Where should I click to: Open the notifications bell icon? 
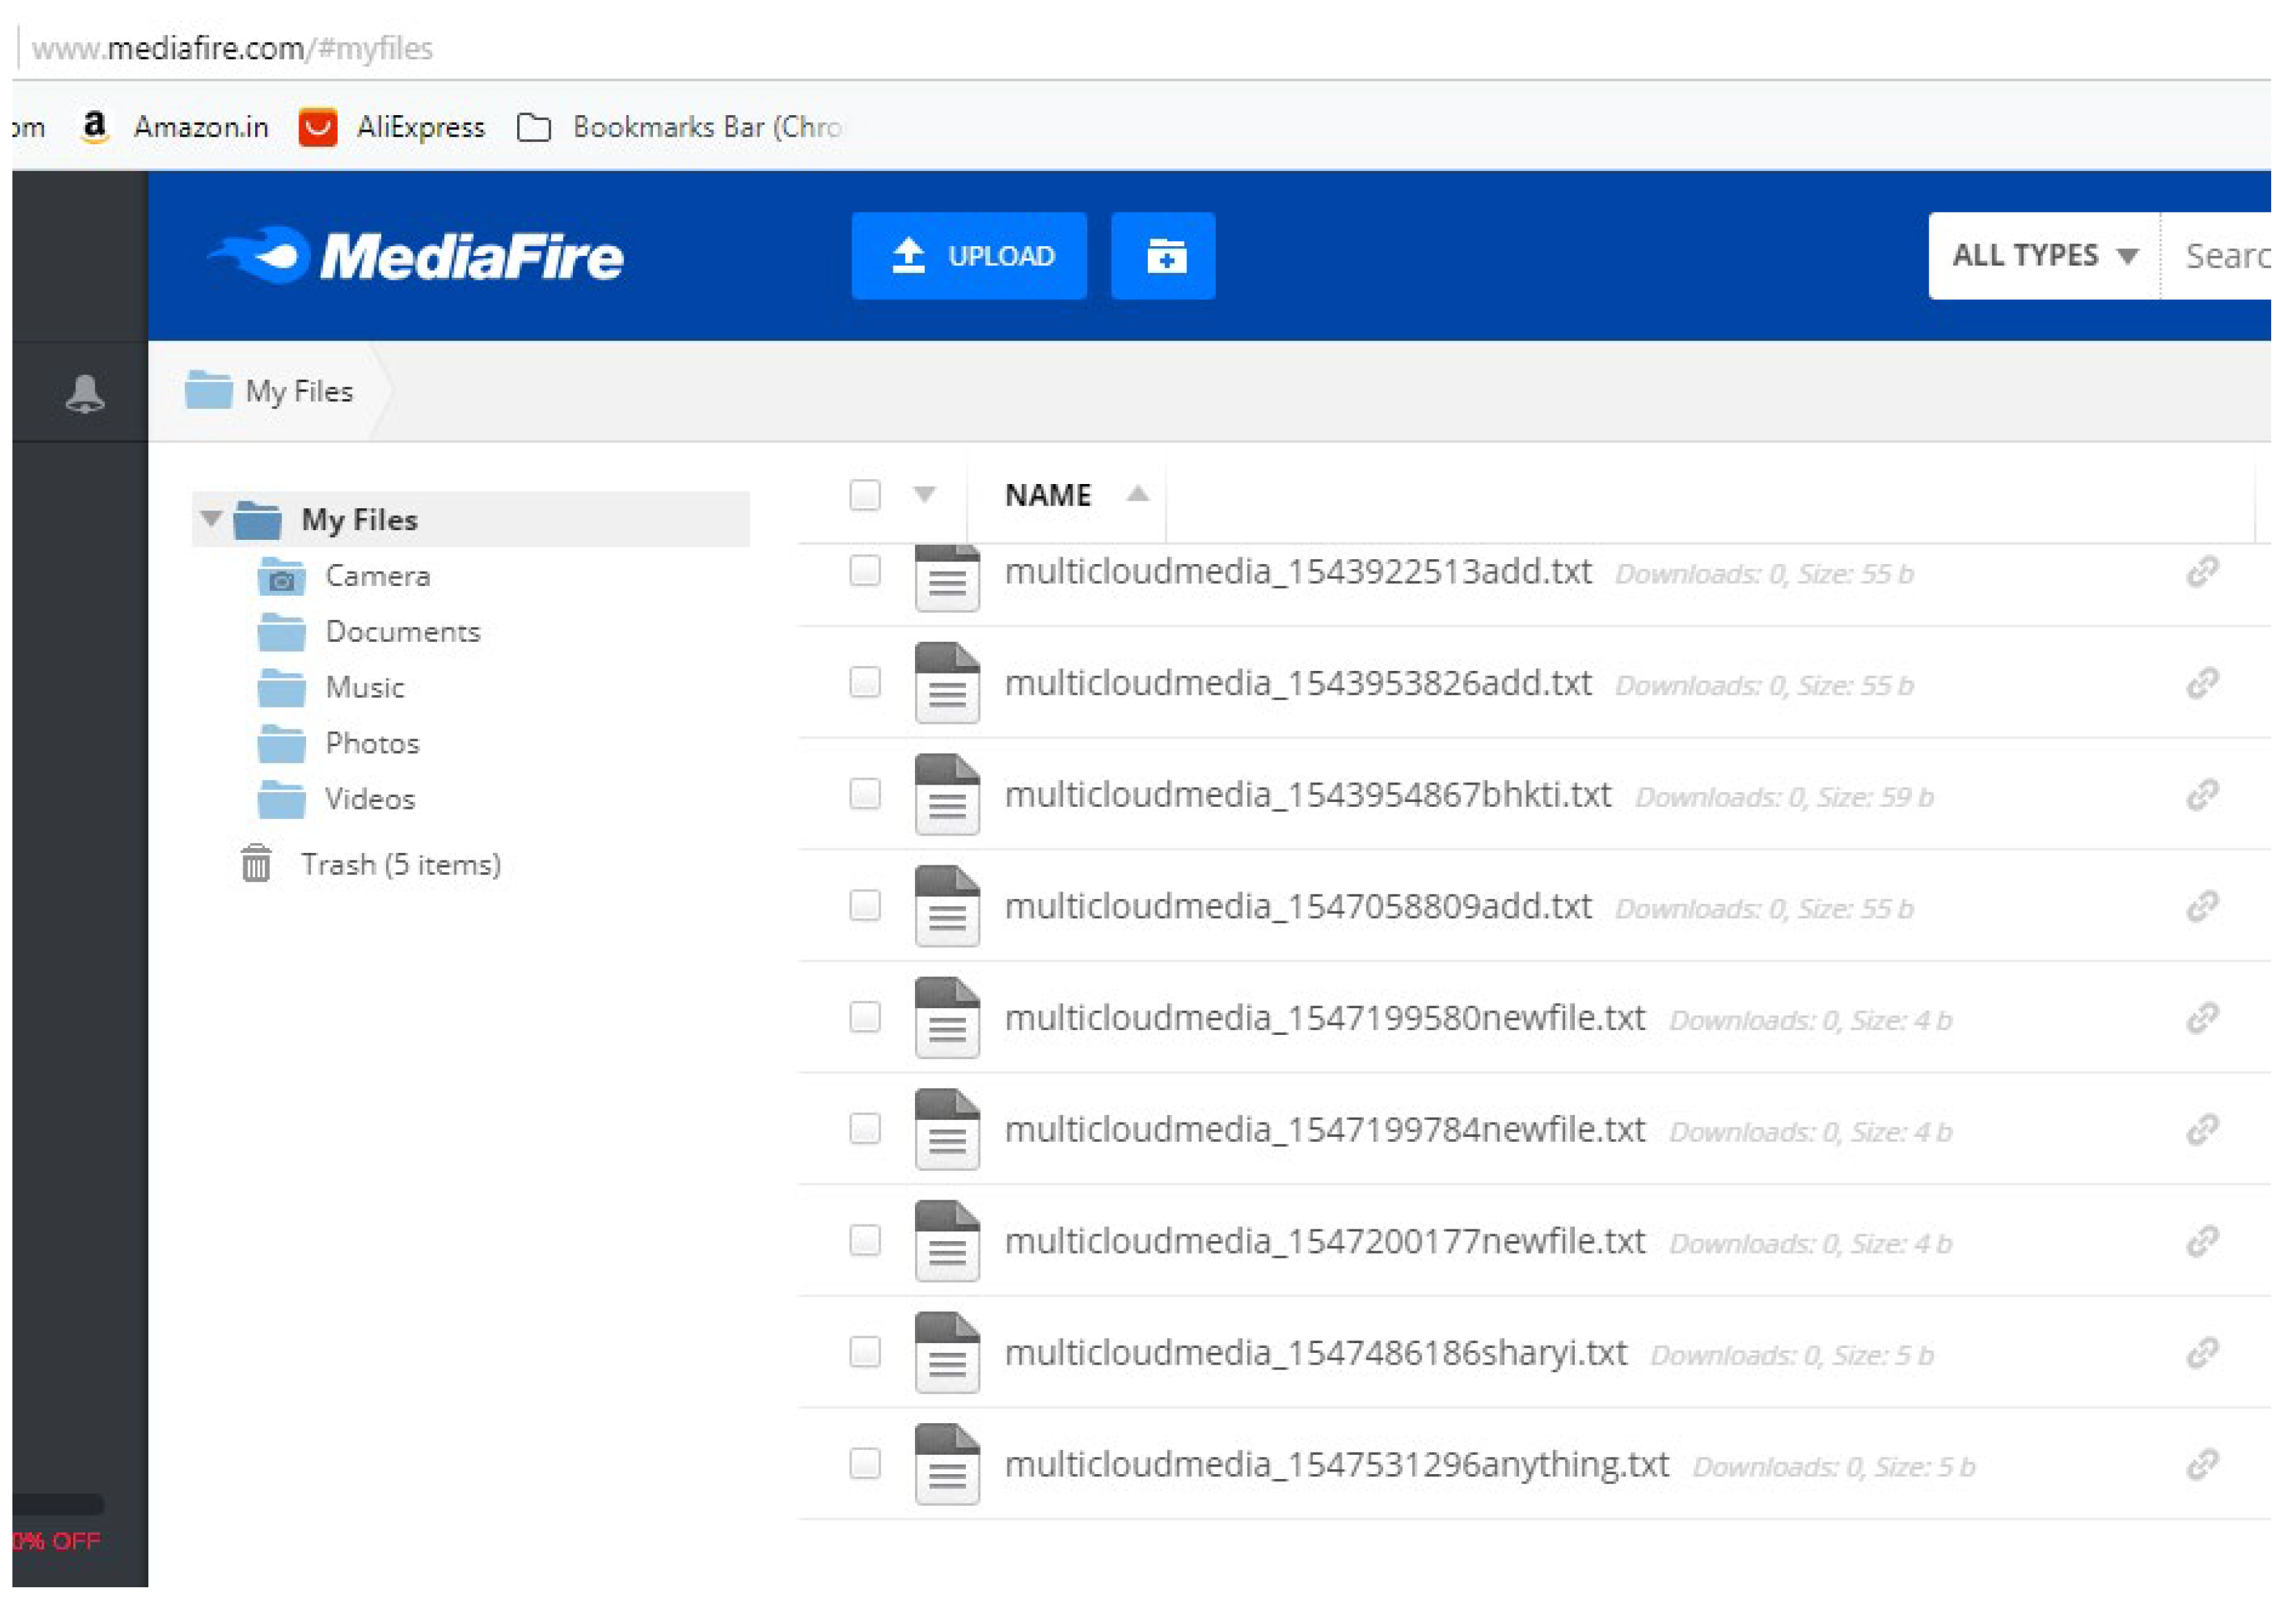click(85, 394)
